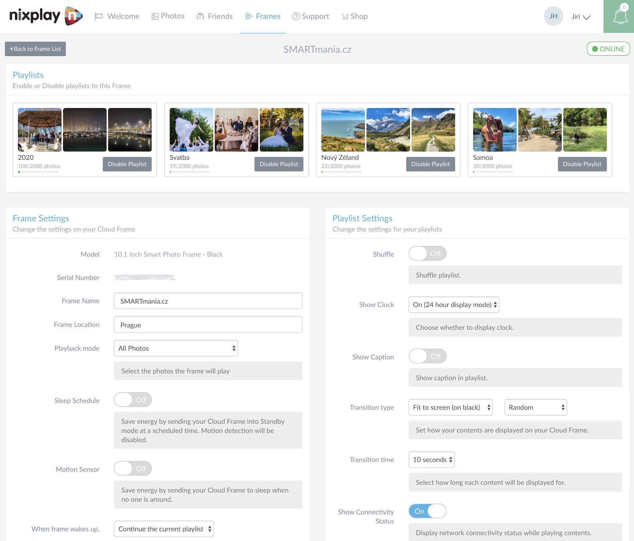Enable the Sleep Schedule toggle
This screenshot has width=634, height=541.
(x=133, y=400)
